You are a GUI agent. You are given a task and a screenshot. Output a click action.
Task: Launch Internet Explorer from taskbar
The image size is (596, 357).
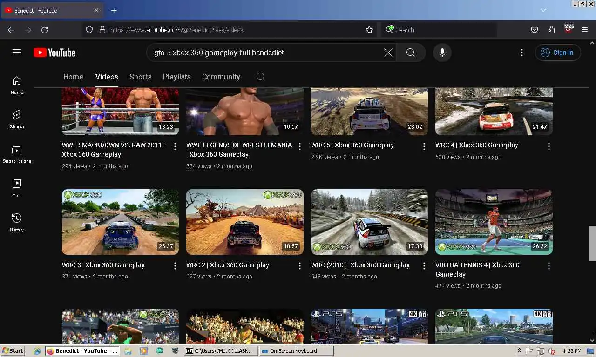point(37,351)
